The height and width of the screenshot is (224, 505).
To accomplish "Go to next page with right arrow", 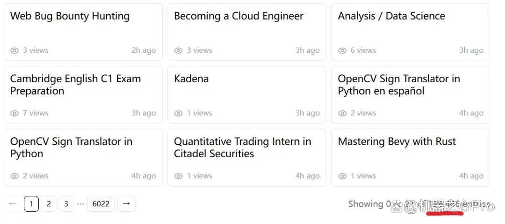I will [126, 204].
